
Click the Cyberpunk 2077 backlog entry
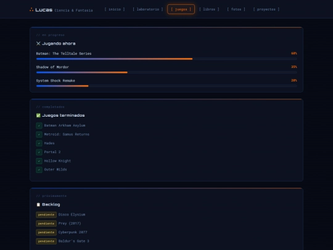coord(73,232)
